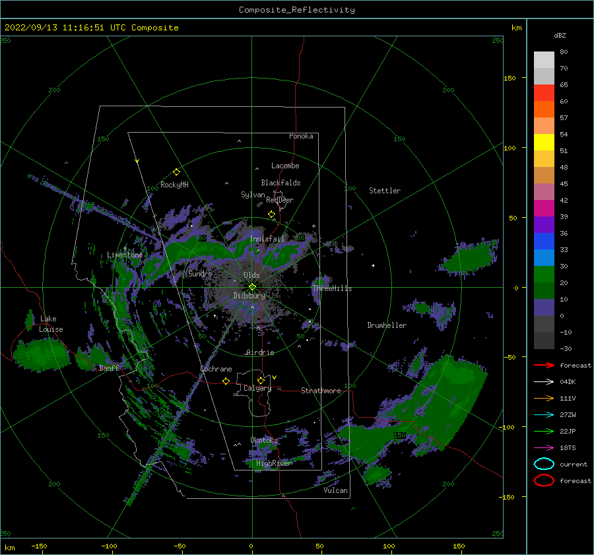Select the red swatch in the dBZ scale

[x=544, y=93]
